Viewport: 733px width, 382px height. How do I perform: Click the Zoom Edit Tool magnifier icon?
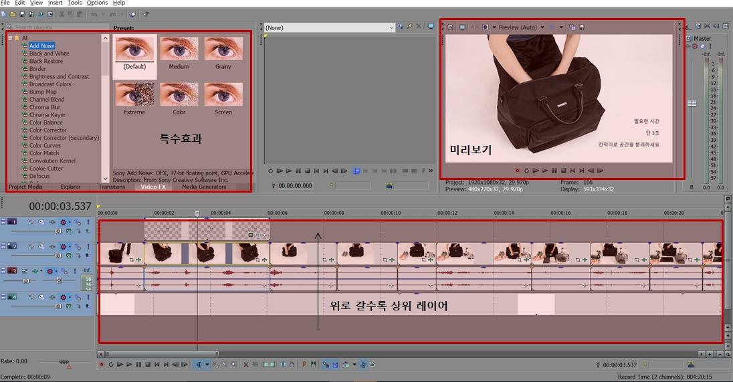(x=233, y=365)
